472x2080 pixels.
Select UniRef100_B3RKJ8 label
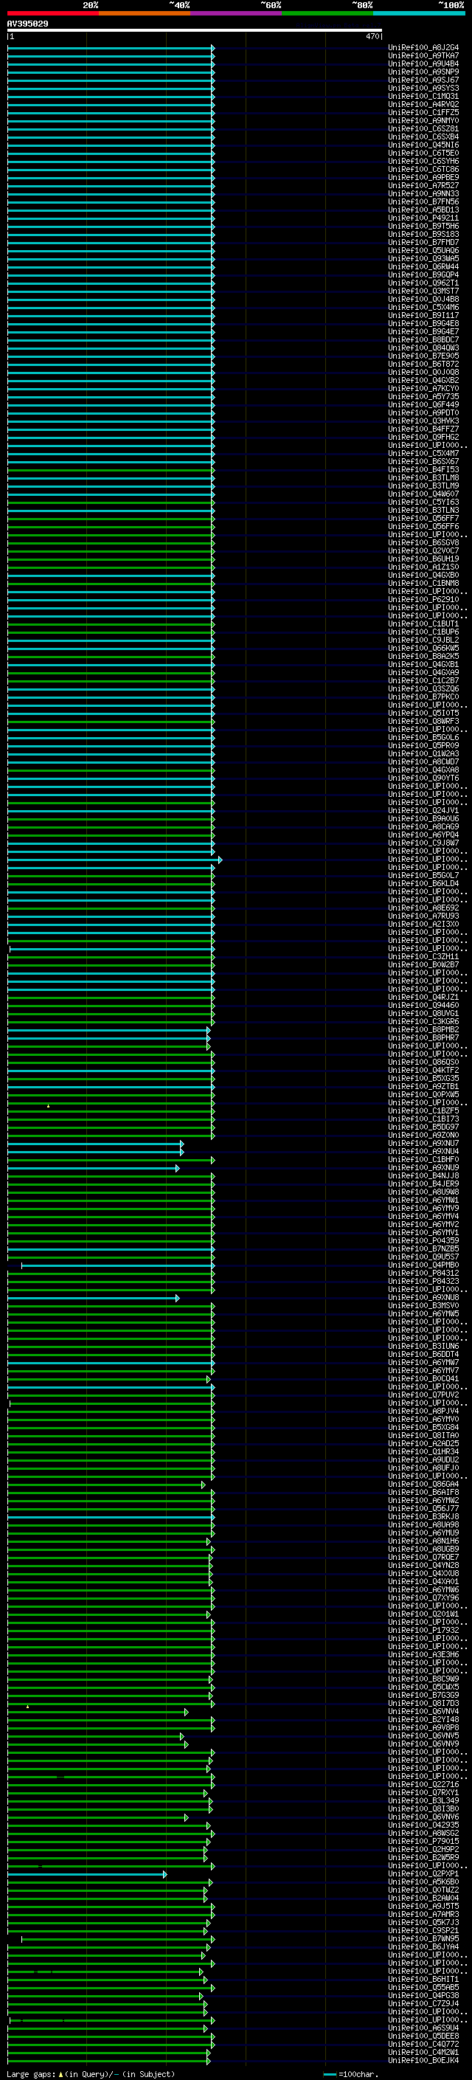point(423,1516)
